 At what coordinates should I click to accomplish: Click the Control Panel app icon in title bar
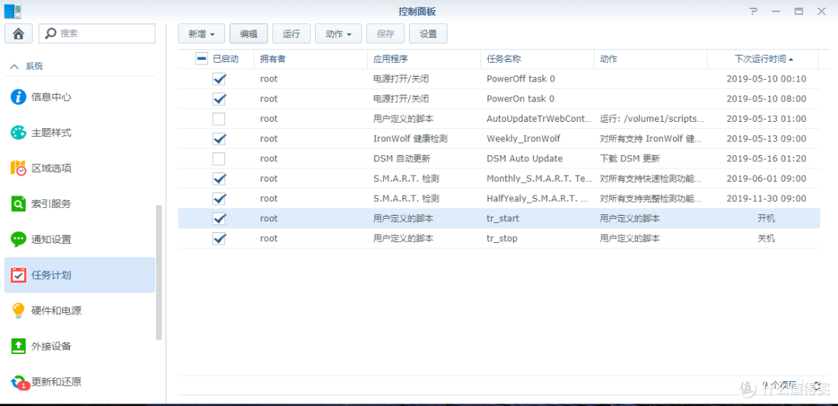tap(13, 11)
